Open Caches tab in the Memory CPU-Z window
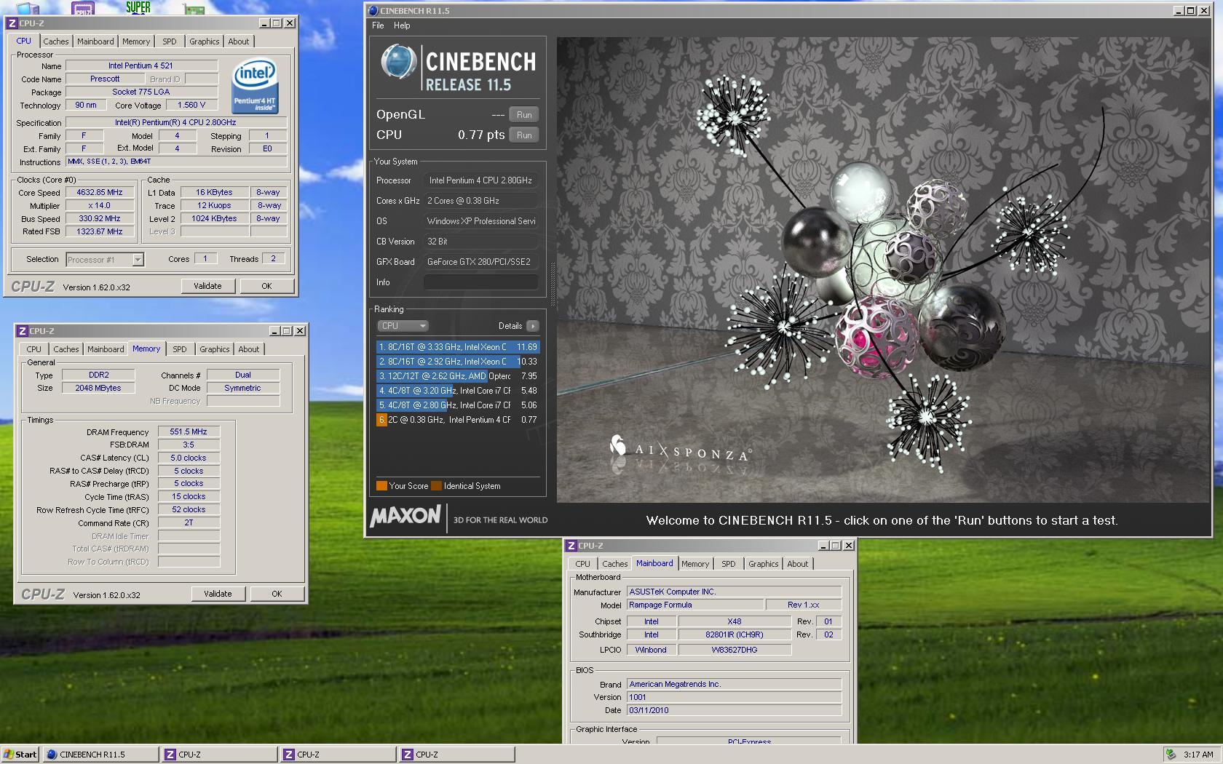This screenshot has width=1223, height=764. point(66,349)
